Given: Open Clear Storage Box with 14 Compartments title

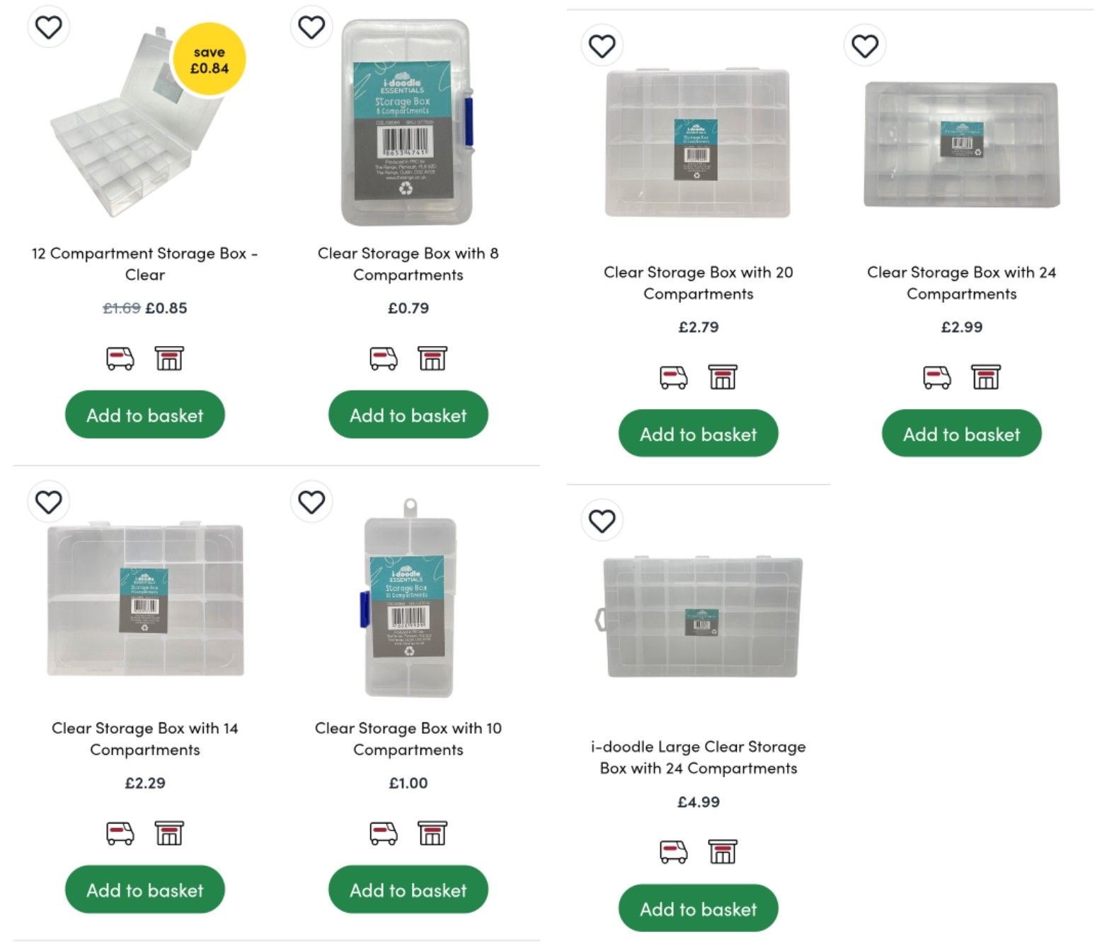Looking at the screenshot, I should (145, 739).
